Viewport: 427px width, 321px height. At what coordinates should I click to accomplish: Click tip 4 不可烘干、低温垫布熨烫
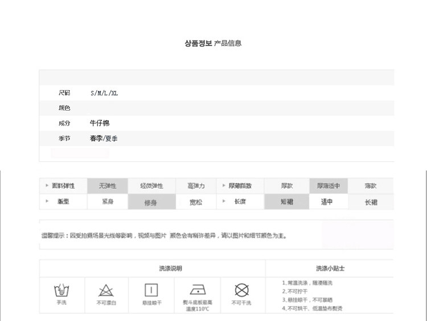tap(312, 308)
